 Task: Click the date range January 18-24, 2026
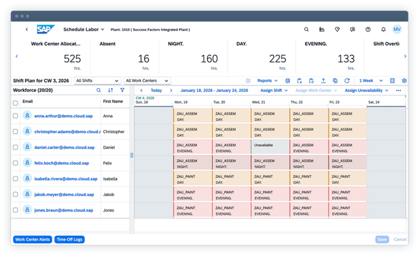pyautogui.click(x=214, y=91)
